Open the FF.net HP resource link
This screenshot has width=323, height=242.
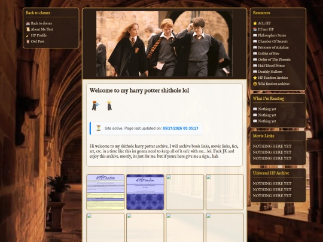click(x=266, y=29)
